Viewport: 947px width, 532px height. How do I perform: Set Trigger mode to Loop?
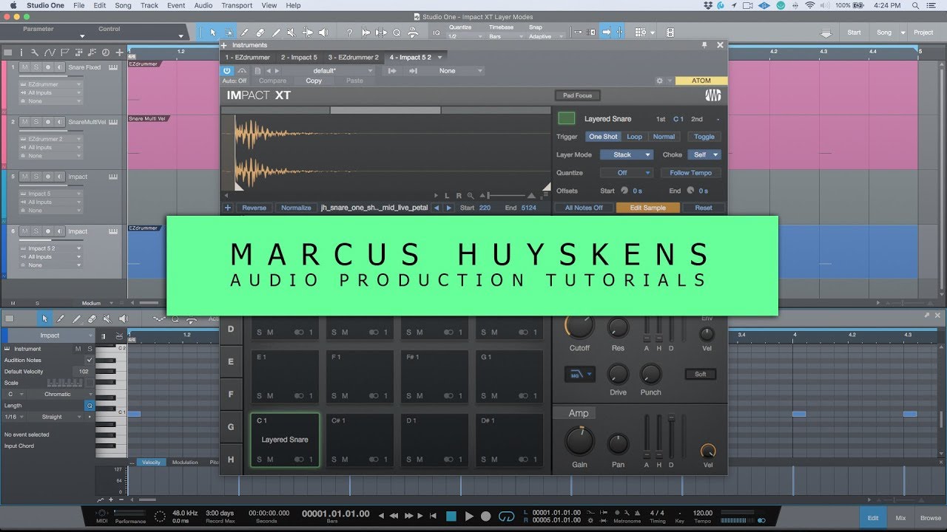pyautogui.click(x=634, y=137)
